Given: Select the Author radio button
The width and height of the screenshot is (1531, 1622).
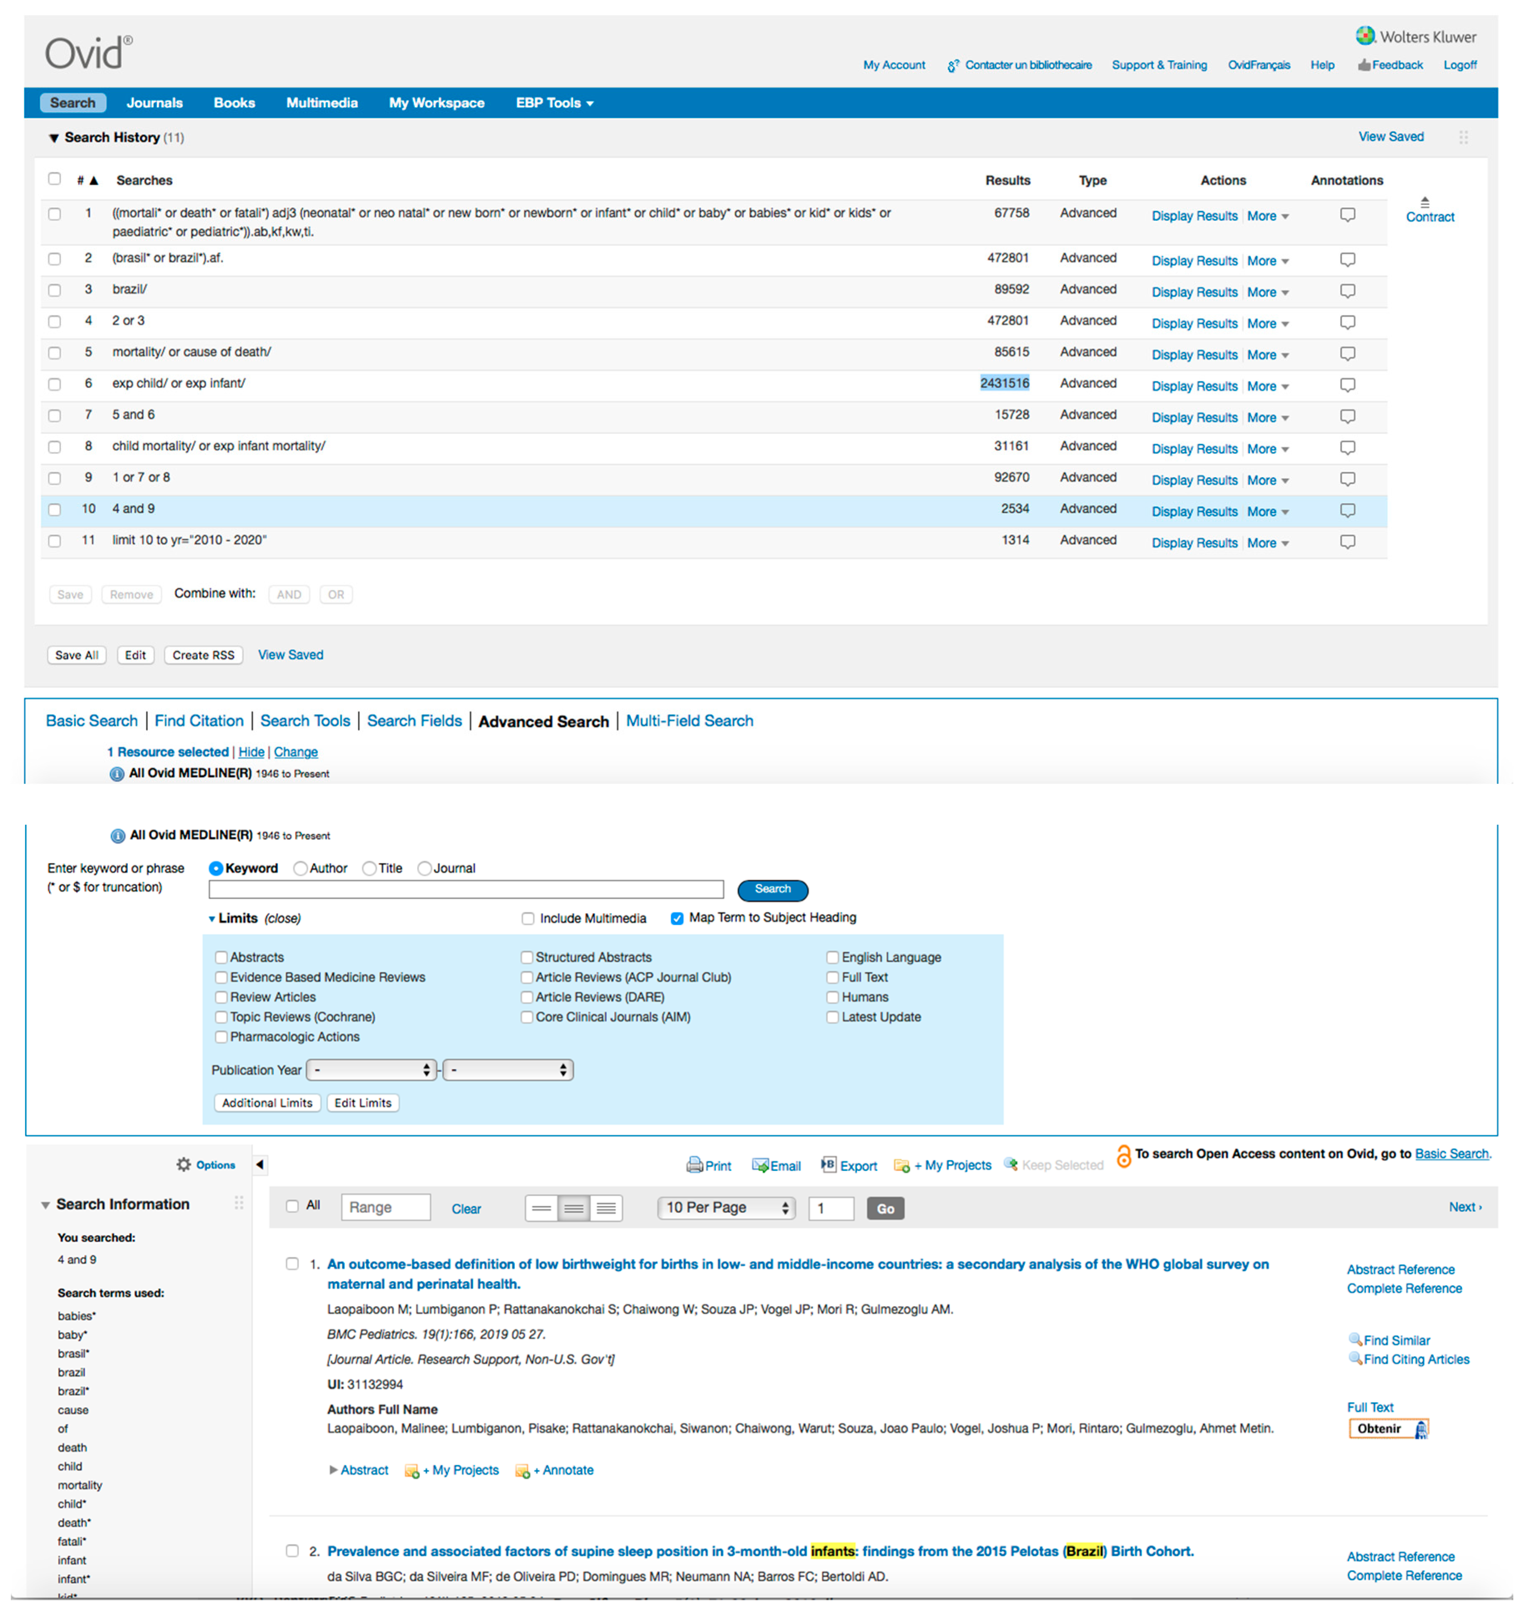Looking at the screenshot, I should (300, 869).
